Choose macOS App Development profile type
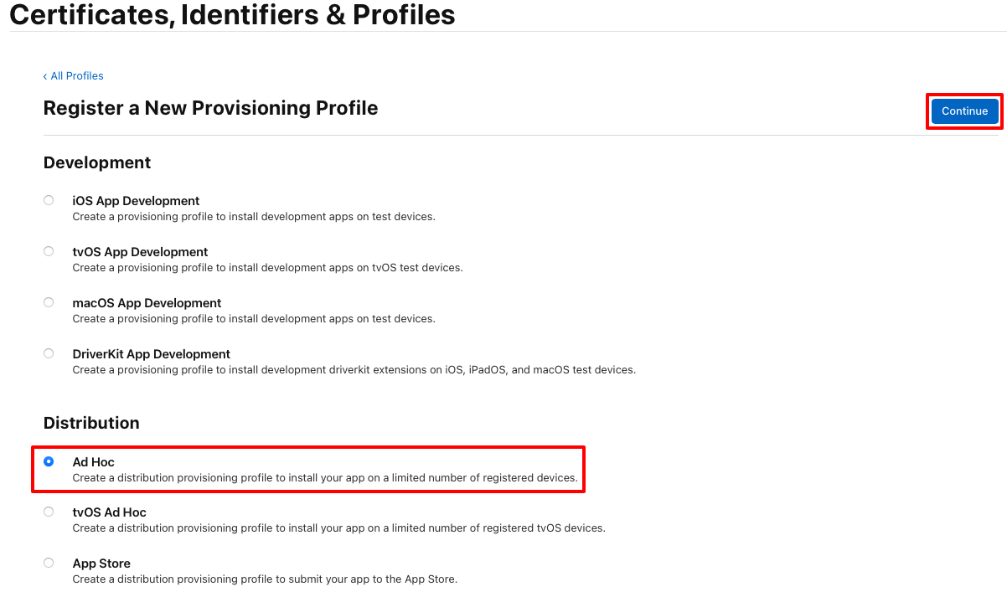 click(x=48, y=301)
